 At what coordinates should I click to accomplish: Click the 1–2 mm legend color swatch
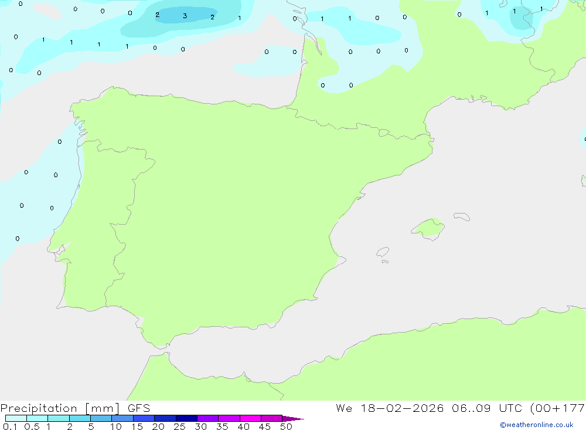pyautogui.click(x=58, y=418)
